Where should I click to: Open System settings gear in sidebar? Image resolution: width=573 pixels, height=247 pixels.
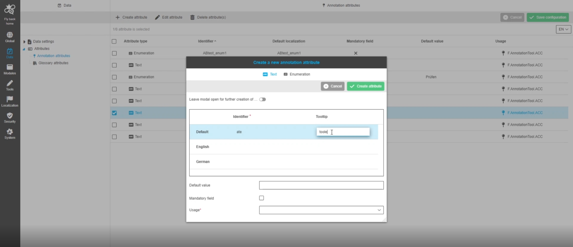pos(10,134)
